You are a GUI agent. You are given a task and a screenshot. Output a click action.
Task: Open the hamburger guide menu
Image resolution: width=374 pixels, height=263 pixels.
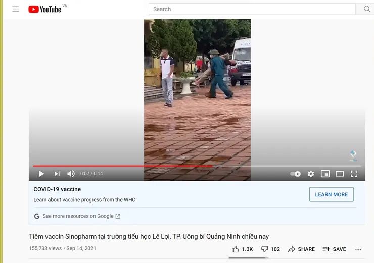click(16, 9)
